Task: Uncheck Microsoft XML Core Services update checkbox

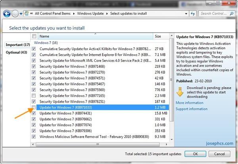Action: click(x=34, y=61)
